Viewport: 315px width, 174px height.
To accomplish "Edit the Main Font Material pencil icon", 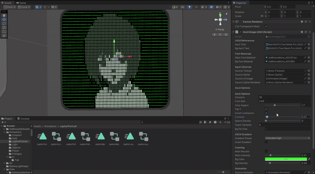I will tap(305, 57).
